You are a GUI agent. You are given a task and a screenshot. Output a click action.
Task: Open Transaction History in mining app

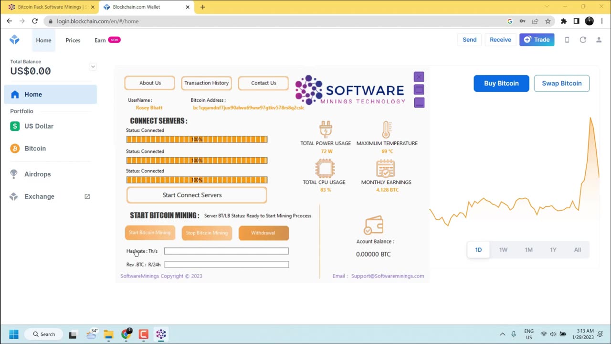pyautogui.click(x=206, y=83)
